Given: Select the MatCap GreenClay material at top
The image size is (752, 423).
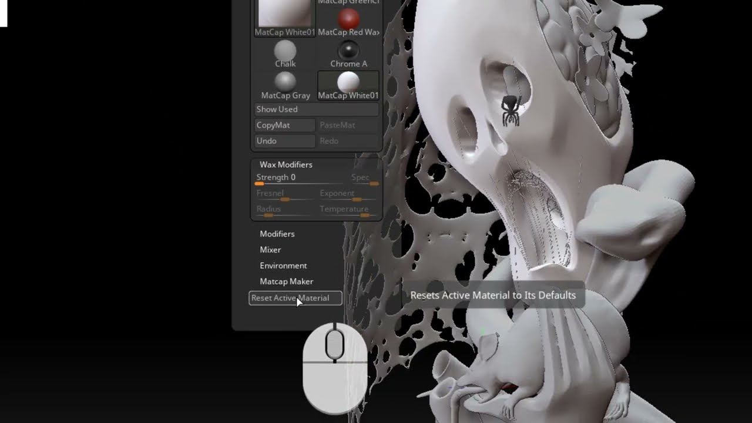Looking at the screenshot, I should click(348, 2).
